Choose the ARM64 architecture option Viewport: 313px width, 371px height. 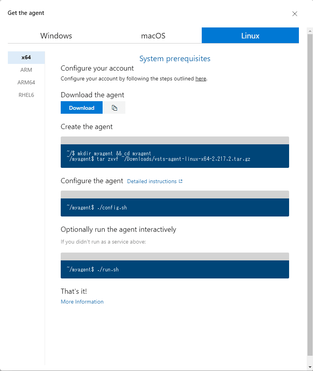click(26, 82)
